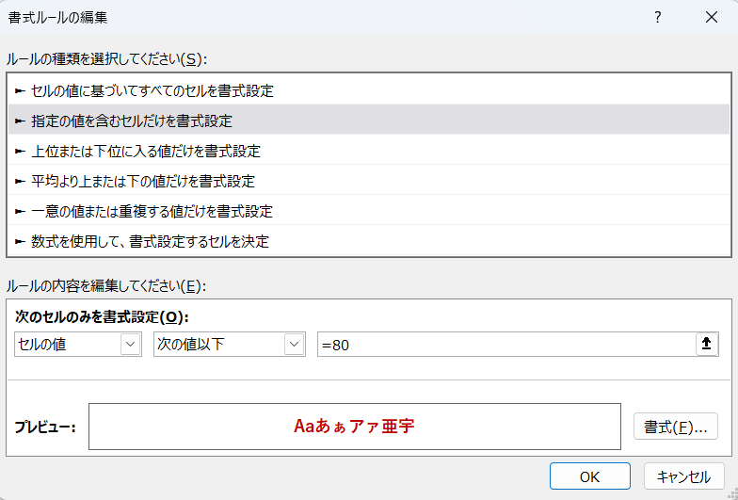Confirm the rule with OK button
Screen dimensions: 738x500
589,476
